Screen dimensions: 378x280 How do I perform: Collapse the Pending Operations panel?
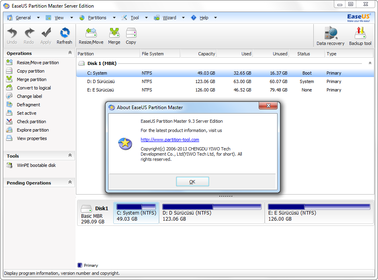click(x=70, y=182)
